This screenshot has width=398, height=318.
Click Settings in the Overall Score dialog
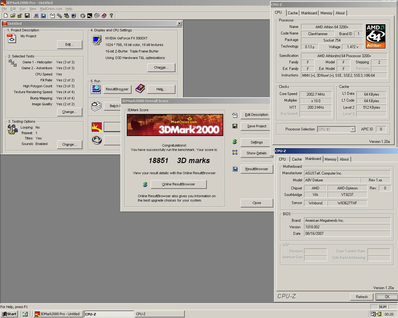pyautogui.click(x=257, y=142)
